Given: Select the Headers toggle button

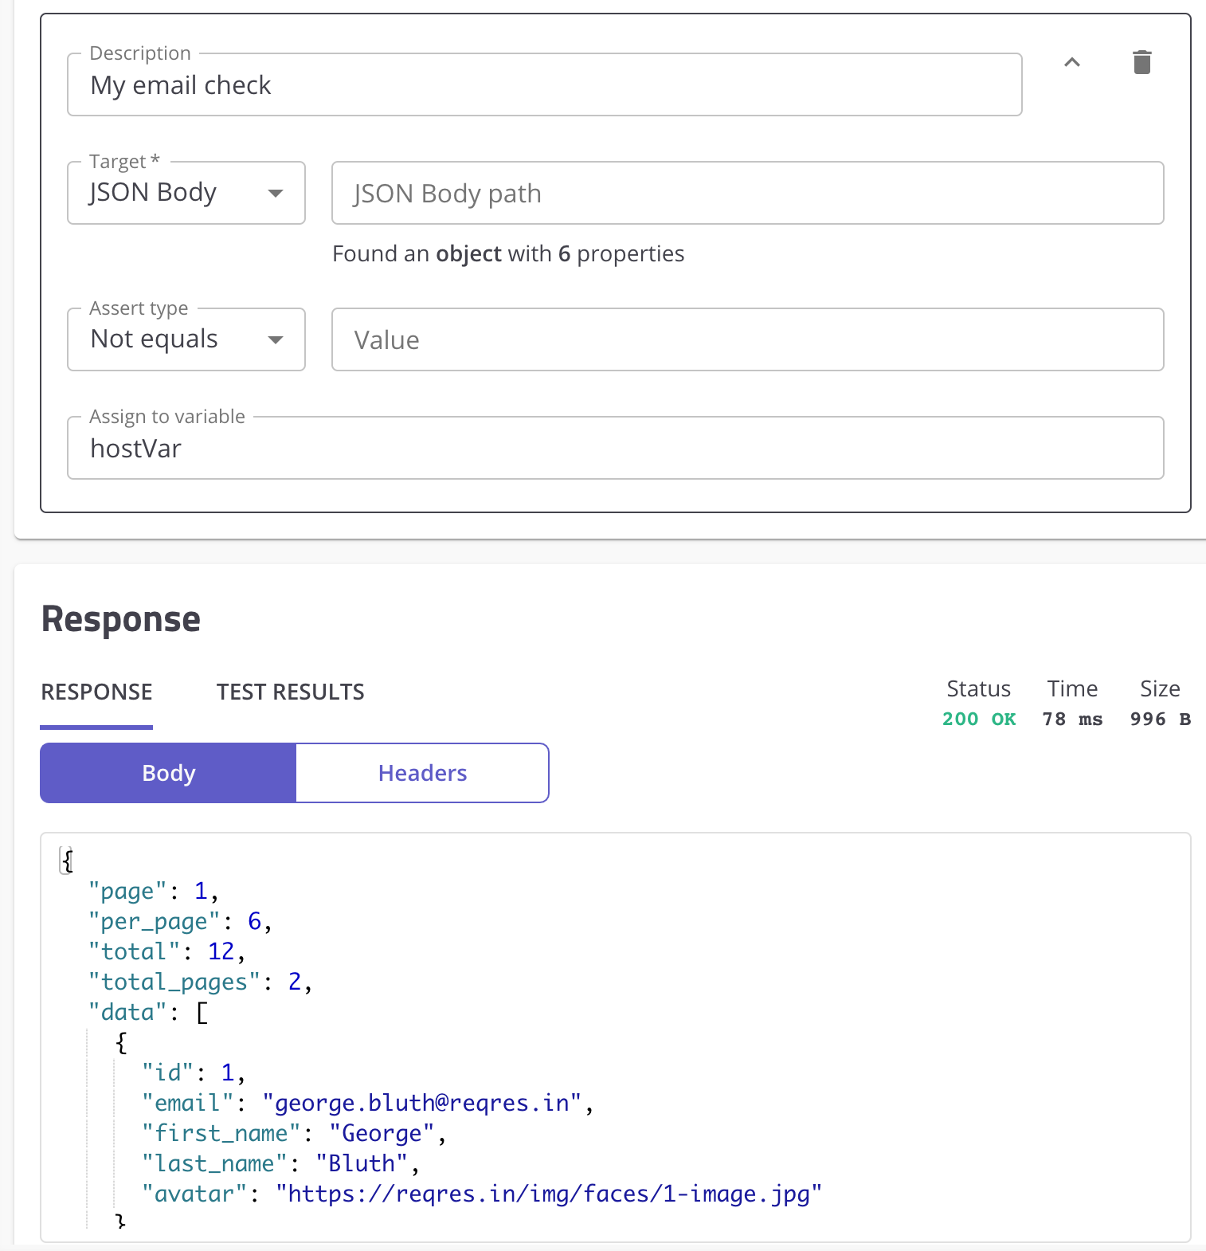Looking at the screenshot, I should pos(422,773).
